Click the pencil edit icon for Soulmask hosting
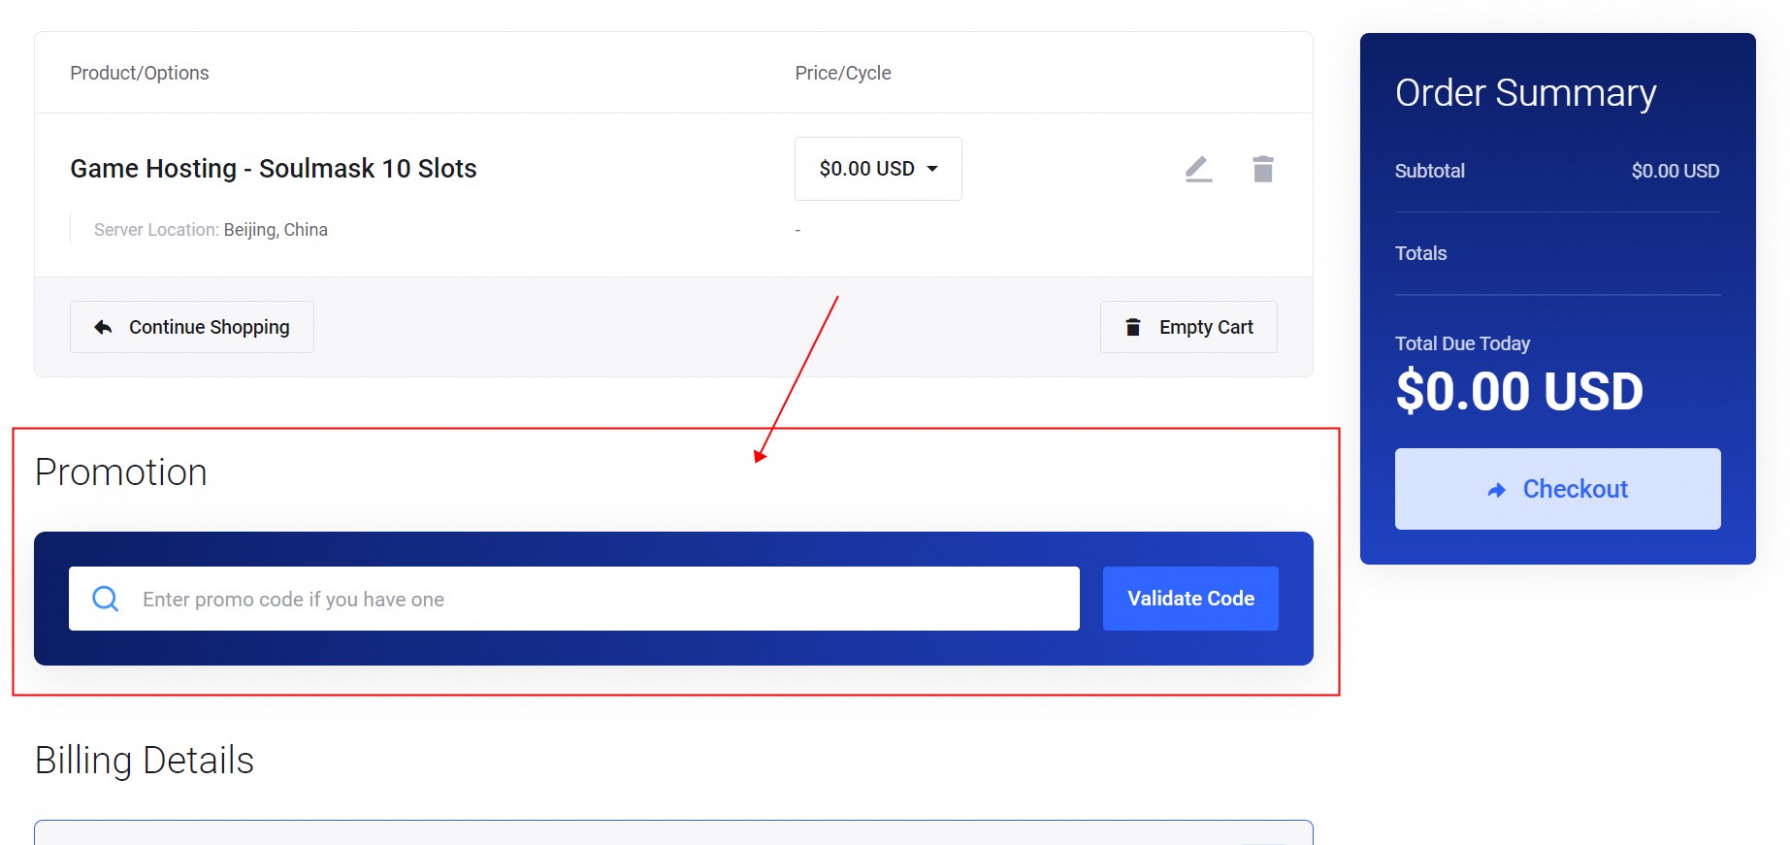Viewport: 1790px width, 845px height. click(1198, 169)
